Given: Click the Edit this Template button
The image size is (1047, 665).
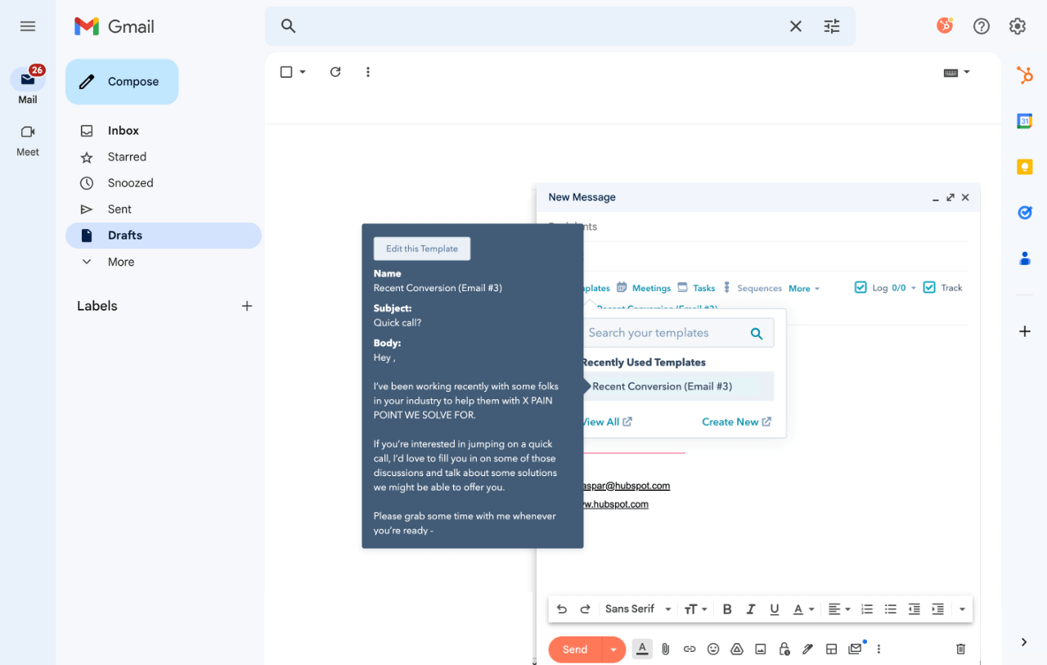Looking at the screenshot, I should (421, 248).
